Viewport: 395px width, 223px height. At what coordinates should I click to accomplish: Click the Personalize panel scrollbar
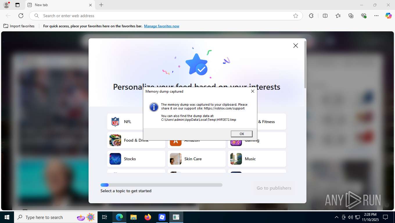tap(305, 64)
